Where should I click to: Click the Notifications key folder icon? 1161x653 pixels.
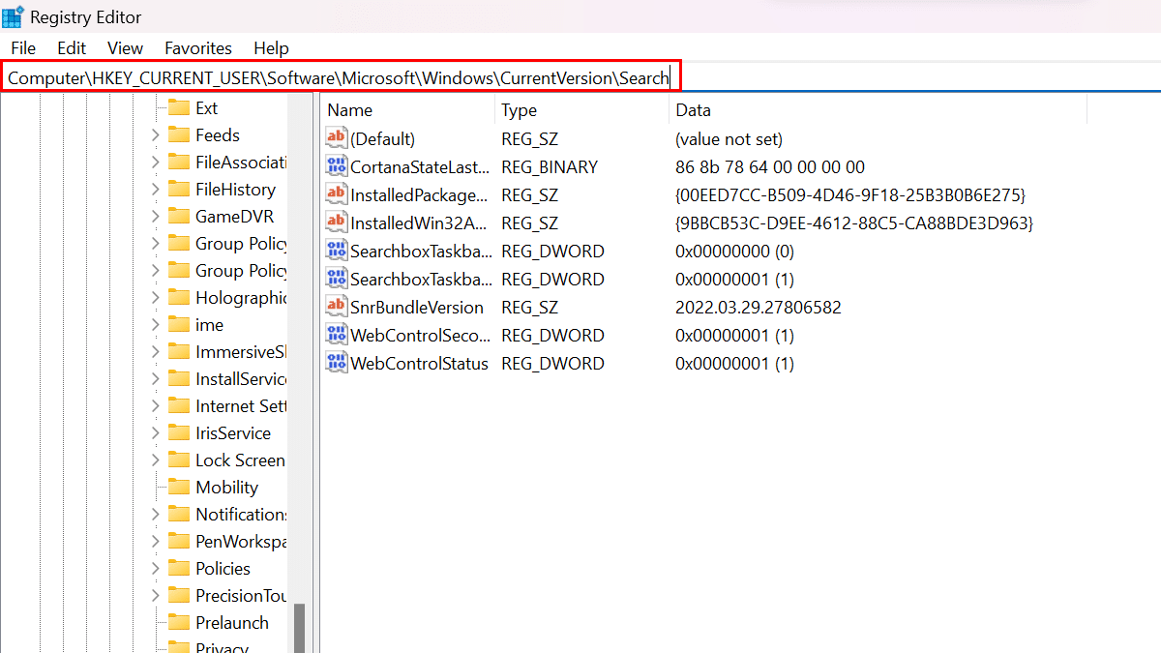pyautogui.click(x=178, y=514)
